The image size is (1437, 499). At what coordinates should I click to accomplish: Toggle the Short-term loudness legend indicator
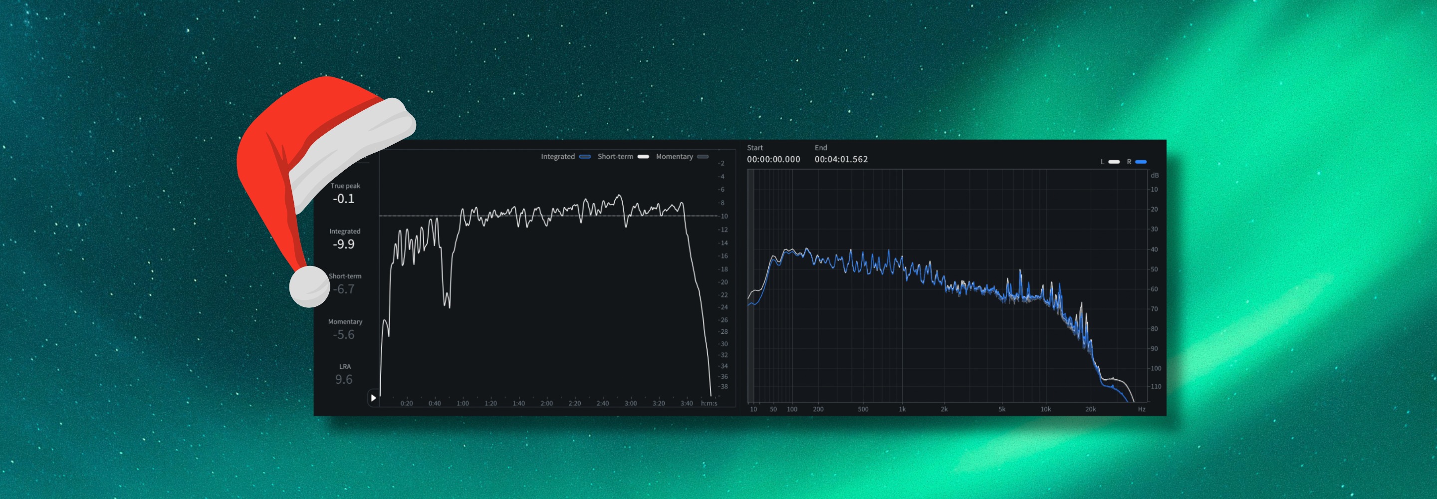tap(643, 157)
